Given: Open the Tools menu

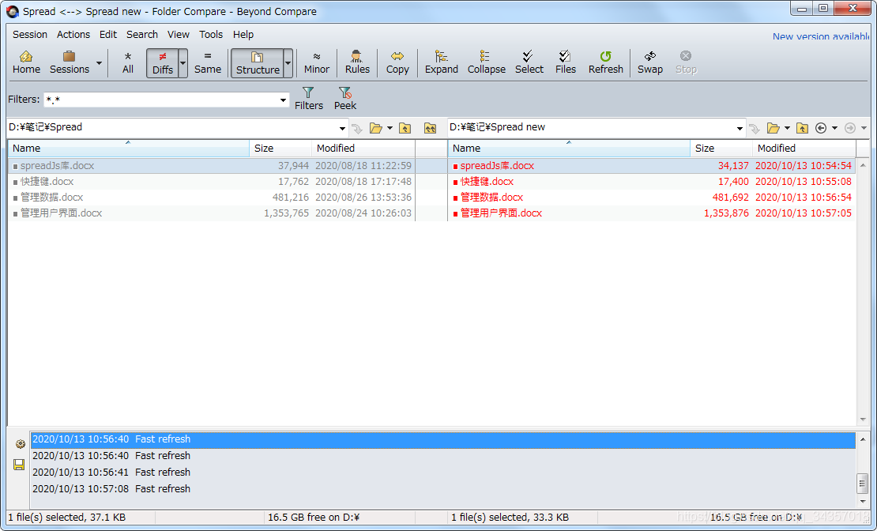Looking at the screenshot, I should coord(211,35).
